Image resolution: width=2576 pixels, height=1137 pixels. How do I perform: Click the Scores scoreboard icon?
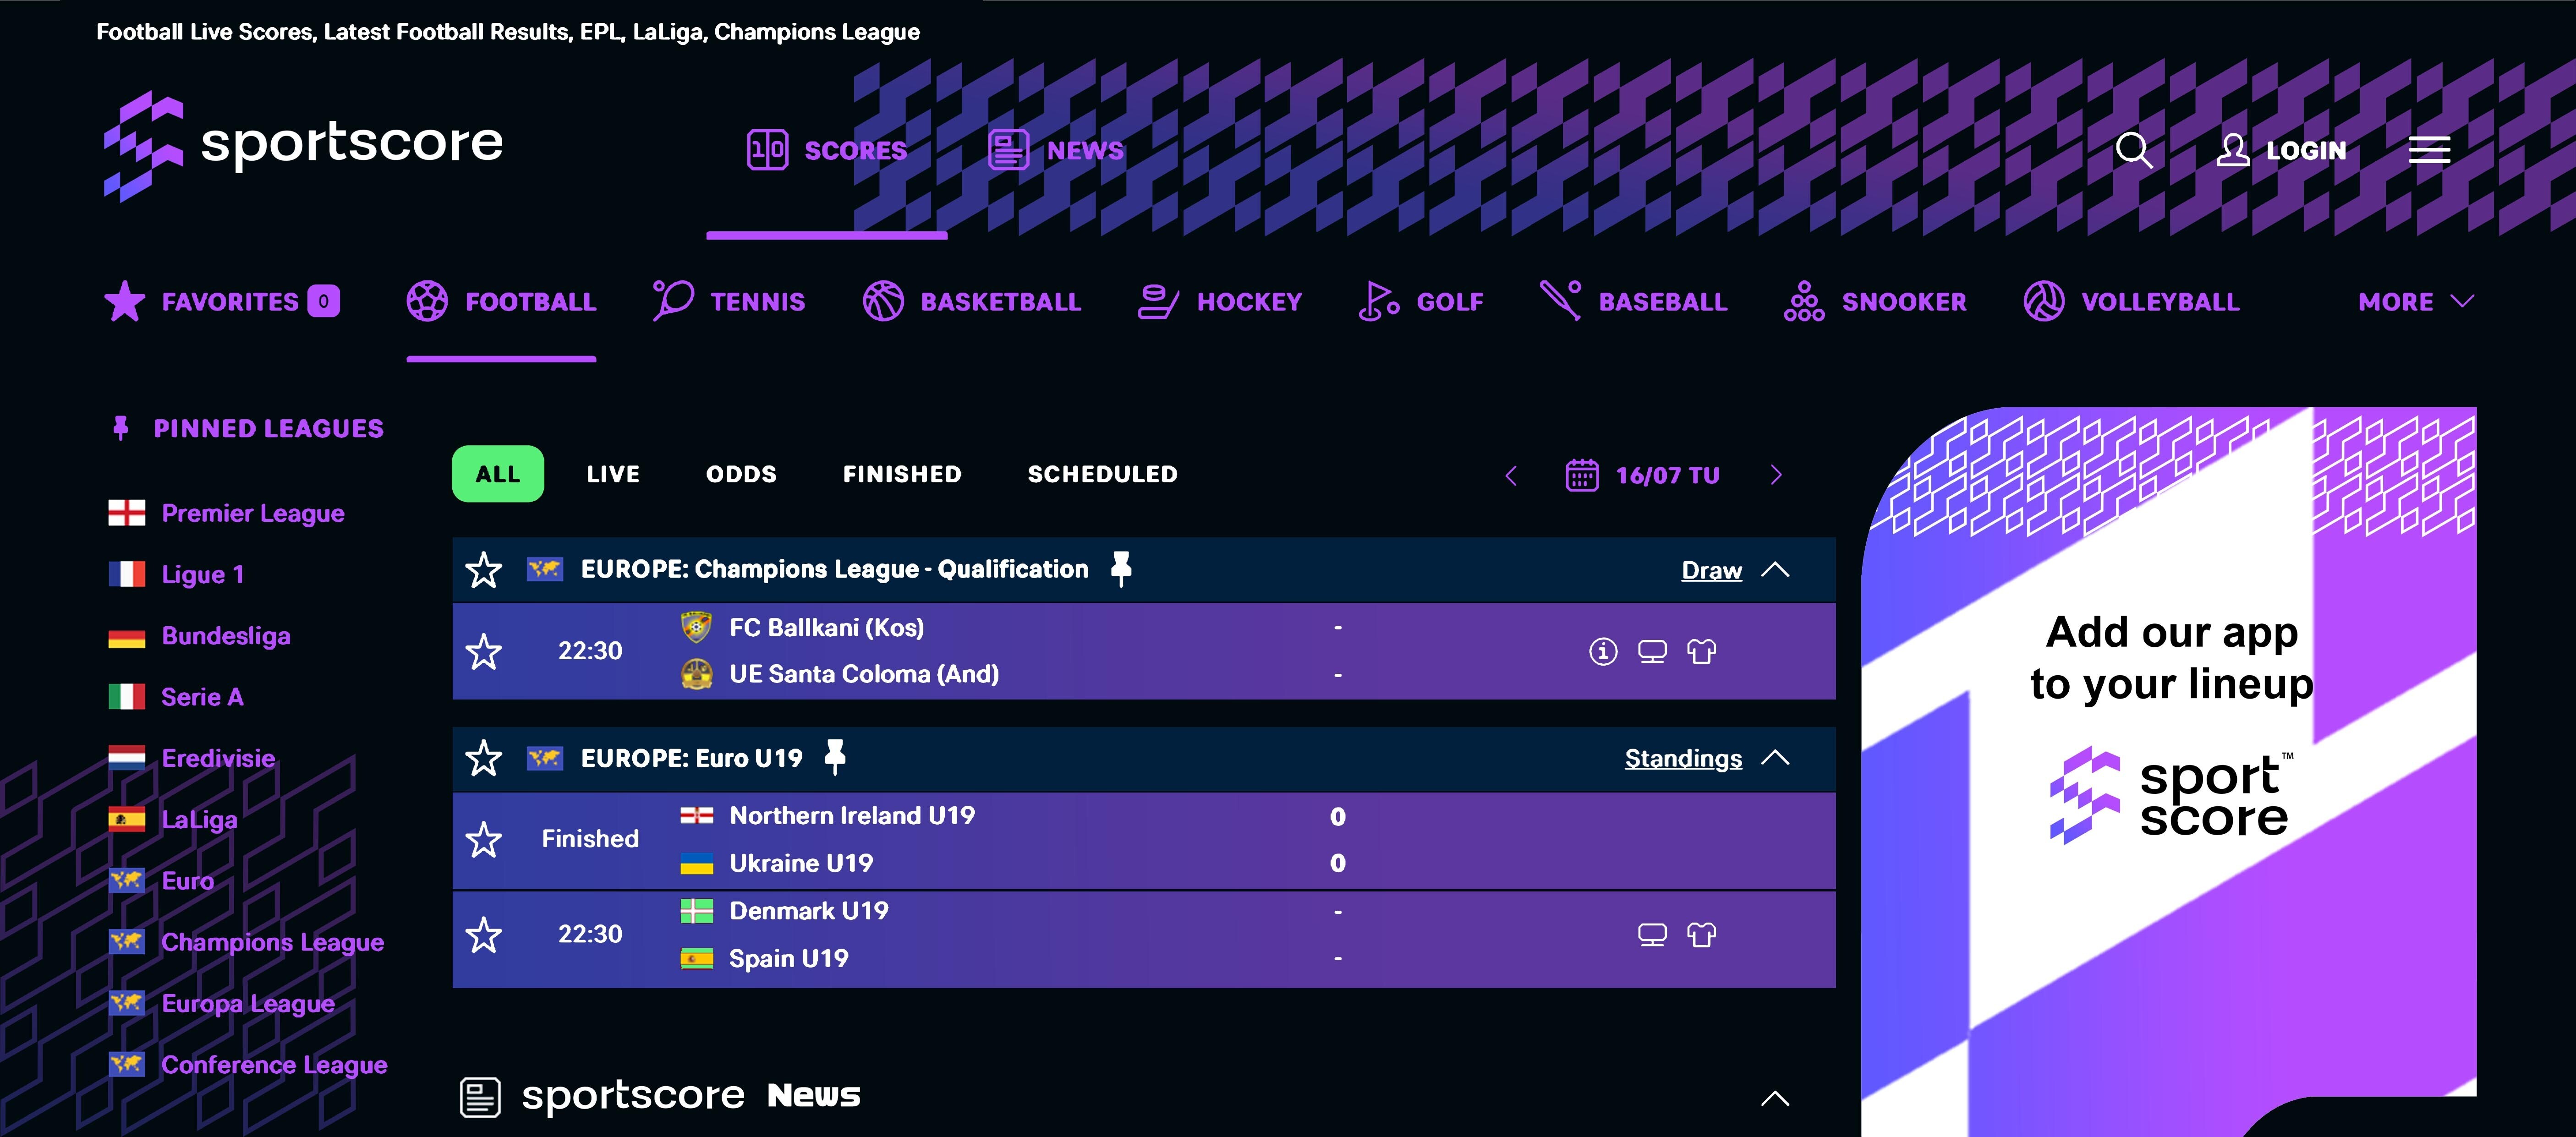pyautogui.click(x=767, y=150)
